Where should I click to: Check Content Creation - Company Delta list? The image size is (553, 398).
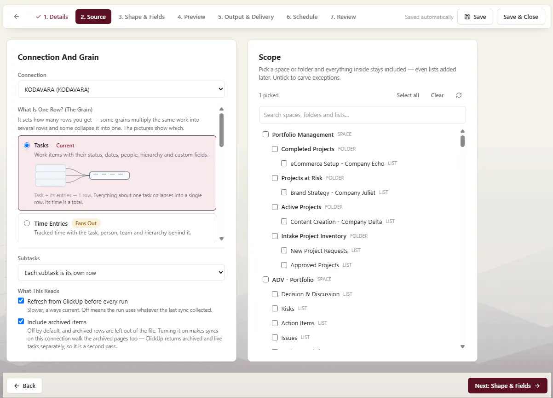coord(284,222)
